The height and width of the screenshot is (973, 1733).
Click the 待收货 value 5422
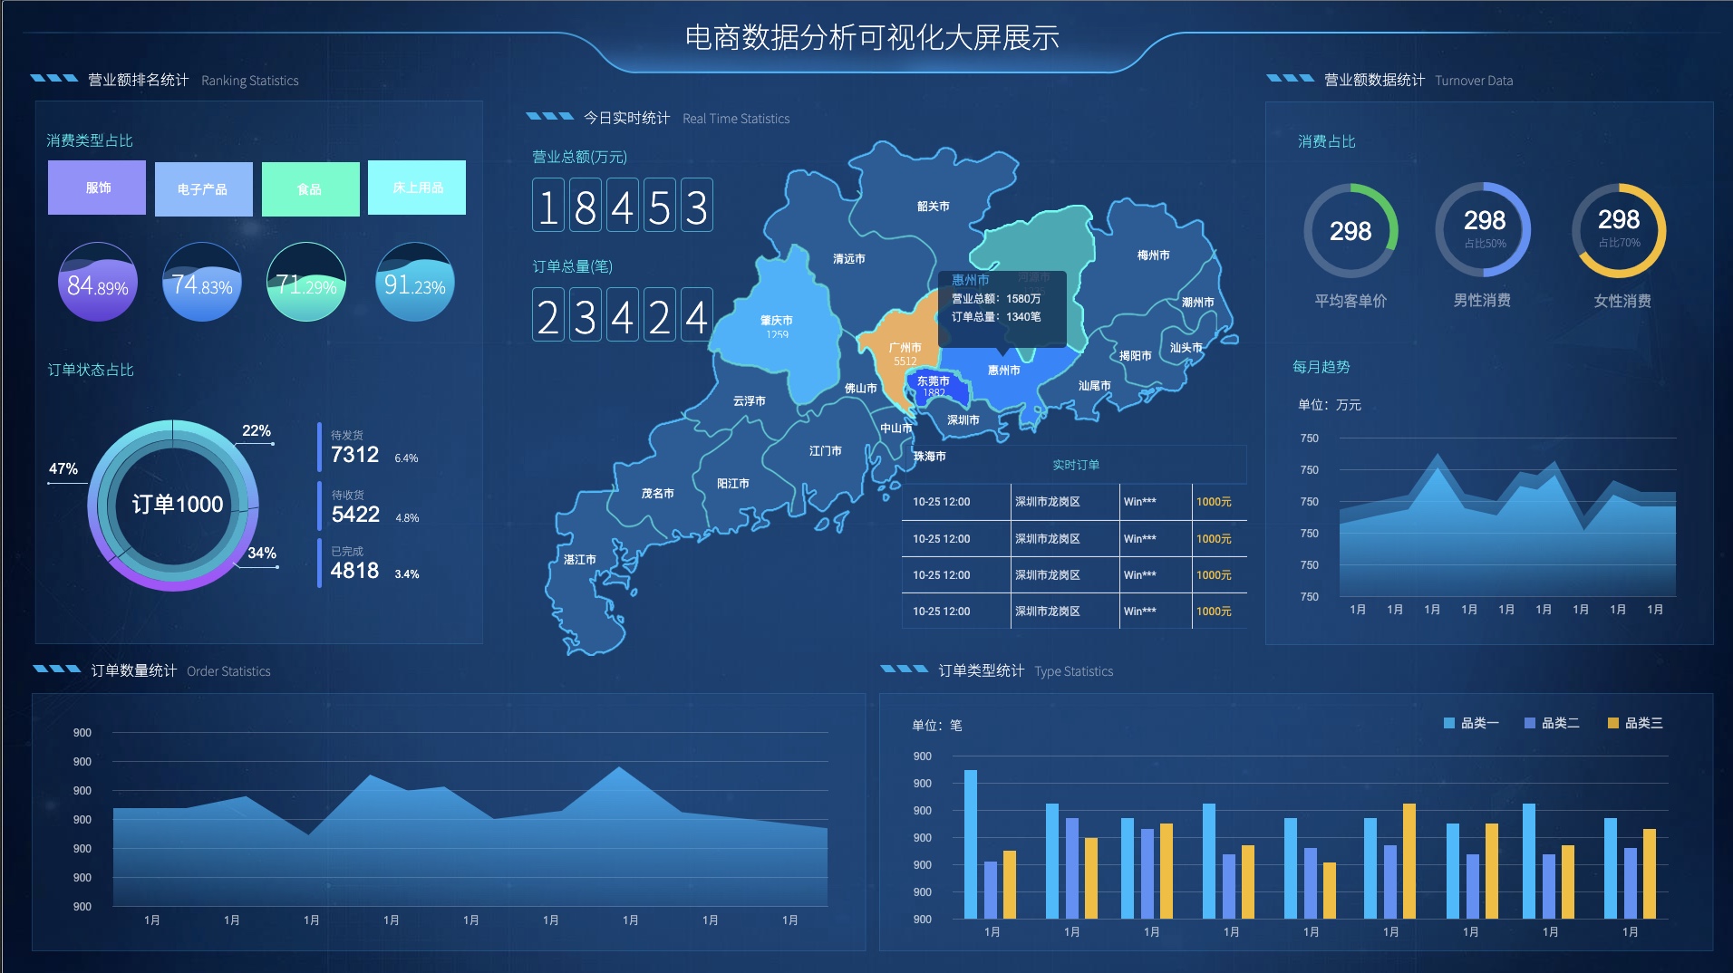pos(355,515)
